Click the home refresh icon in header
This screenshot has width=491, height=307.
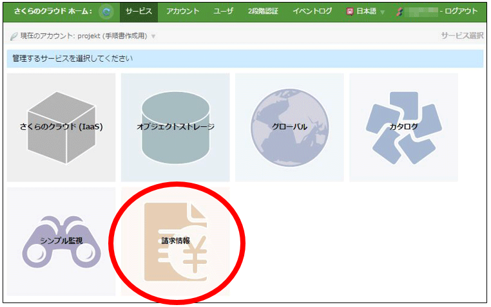pos(106,12)
